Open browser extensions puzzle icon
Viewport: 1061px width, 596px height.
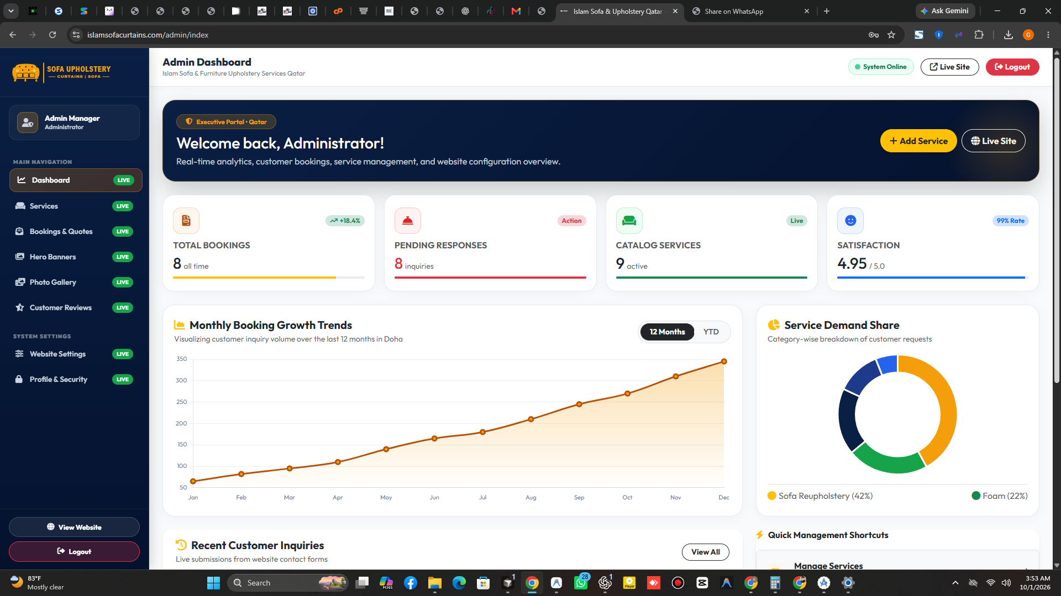[x=979, y=35]
